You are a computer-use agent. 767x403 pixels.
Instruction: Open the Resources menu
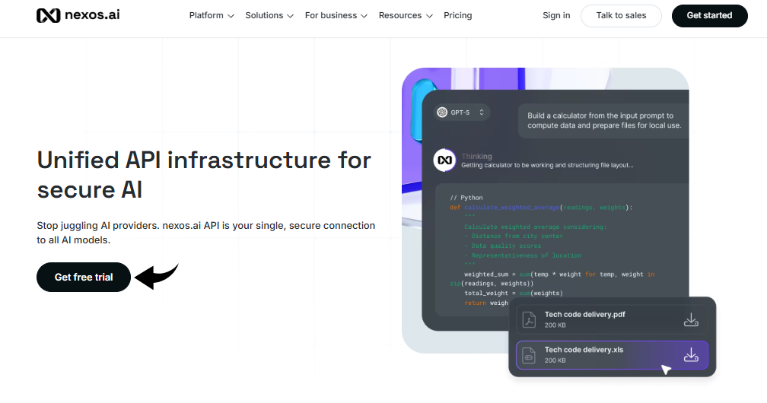tap(406, 16)
